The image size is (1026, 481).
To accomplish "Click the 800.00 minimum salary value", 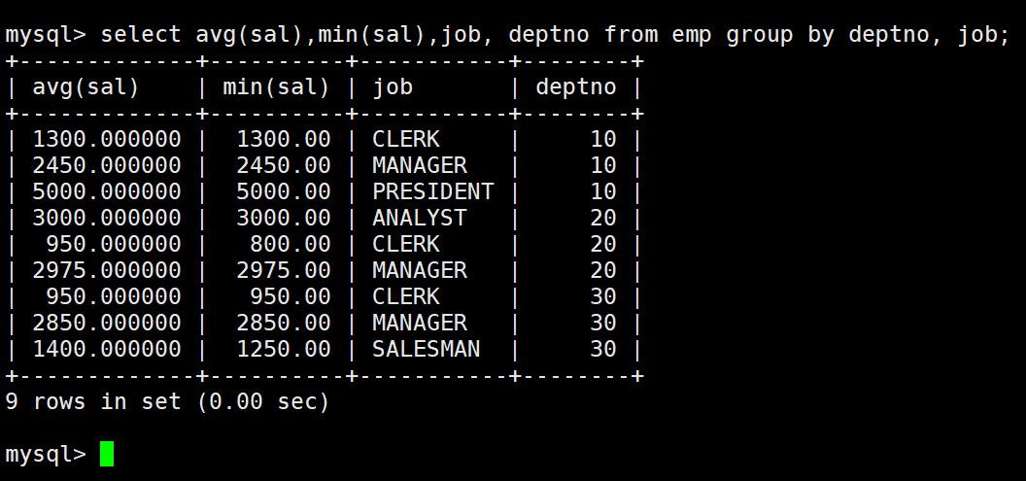I will point(290,244).
